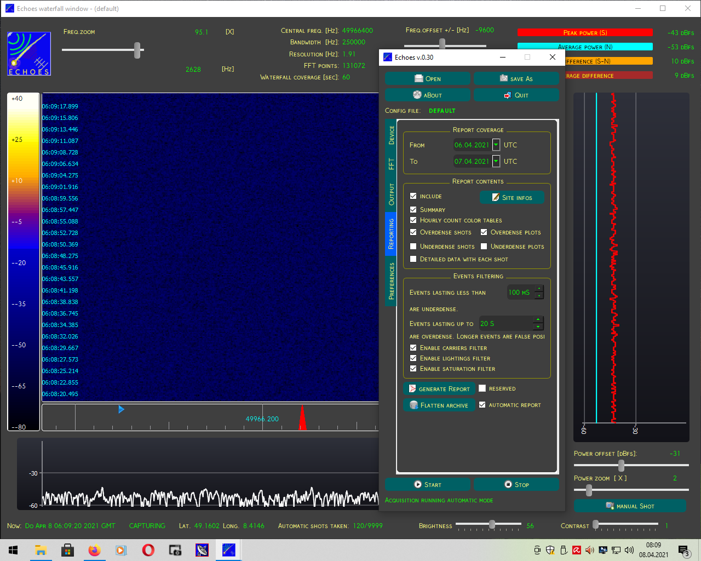The image size is (701, 561).
Task: Click the red peak marker on frequency ruler
Action: pyautogui.click(x=302, y=418)
